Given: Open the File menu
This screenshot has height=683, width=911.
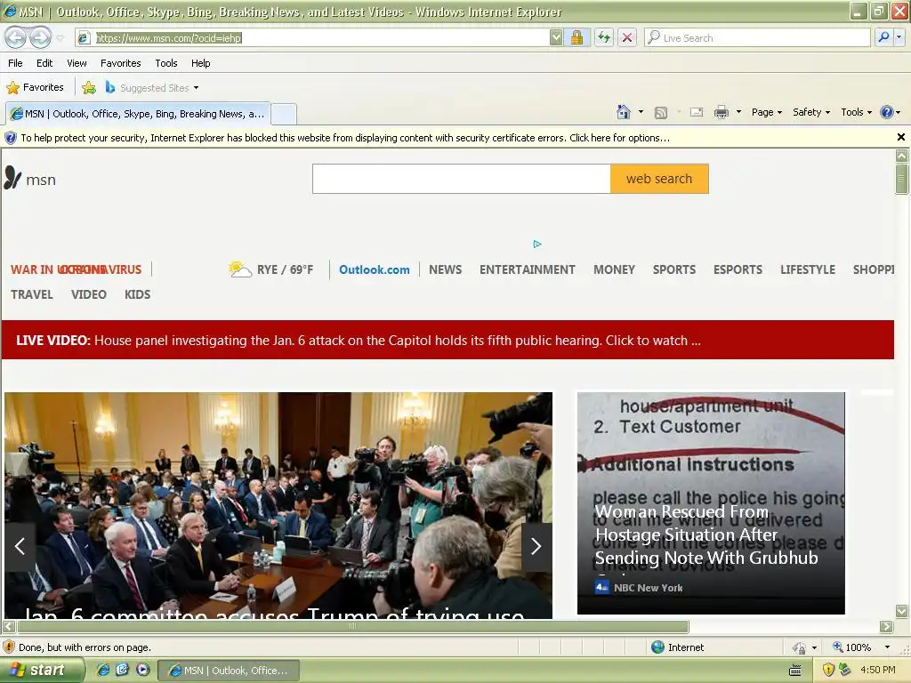Looking at the screenshot, I should pyautogui.click(x=16, y=63).
